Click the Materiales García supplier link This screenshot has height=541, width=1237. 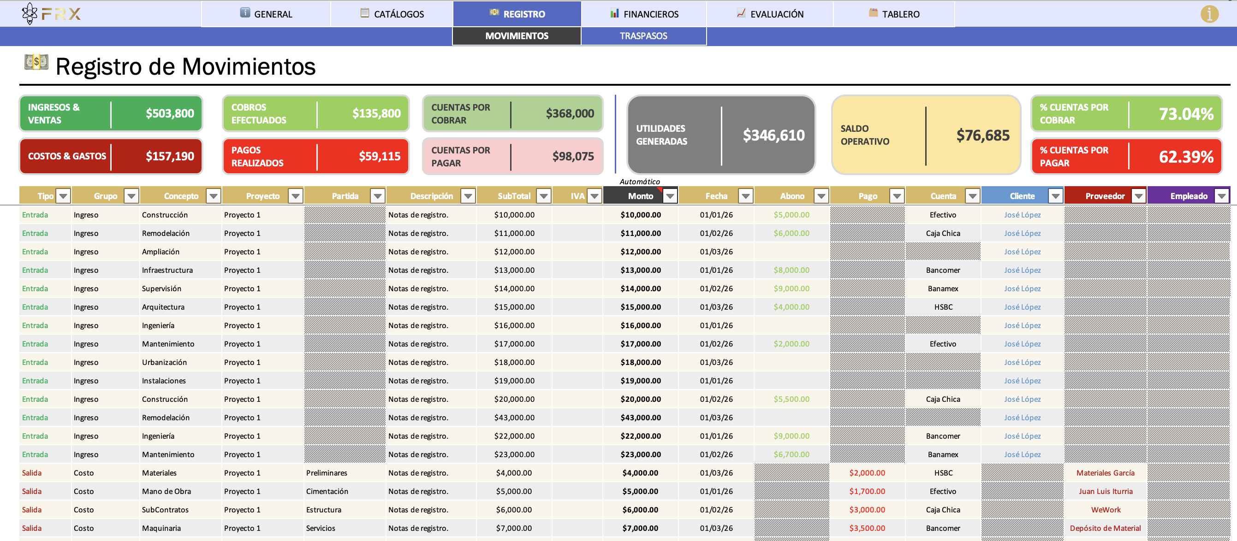(1105, 473)
